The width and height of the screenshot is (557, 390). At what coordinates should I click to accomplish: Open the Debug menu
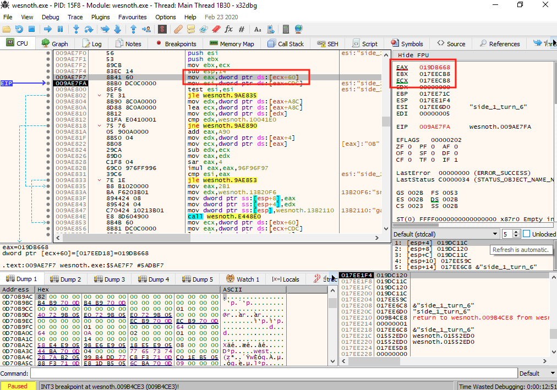[x=51, y=17]
